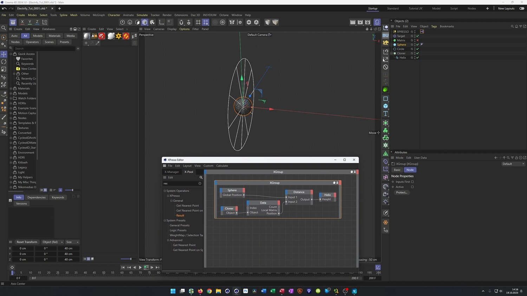
Task: Collapse the General folder in X-Pool
Action: [171, 201]
